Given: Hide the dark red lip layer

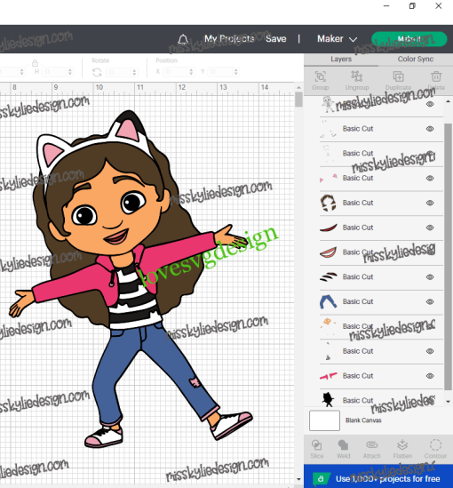Looking at the screenshot, I should [x=430, y=228].
